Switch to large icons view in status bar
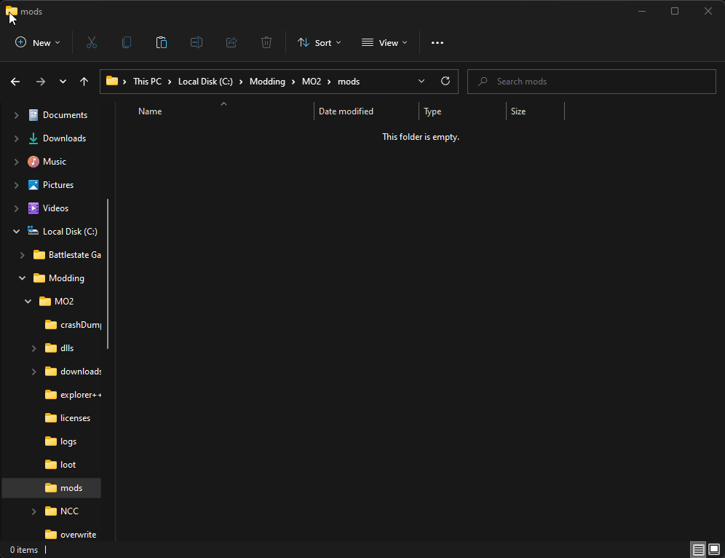725x558 pixels. (714, 549)
